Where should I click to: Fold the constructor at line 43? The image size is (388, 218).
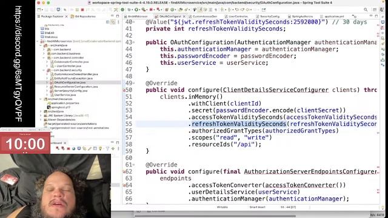click(x=134, y=42)
